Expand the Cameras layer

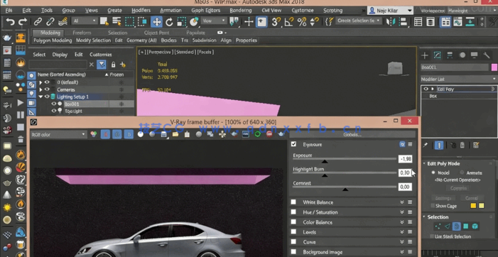pos(40,89)
